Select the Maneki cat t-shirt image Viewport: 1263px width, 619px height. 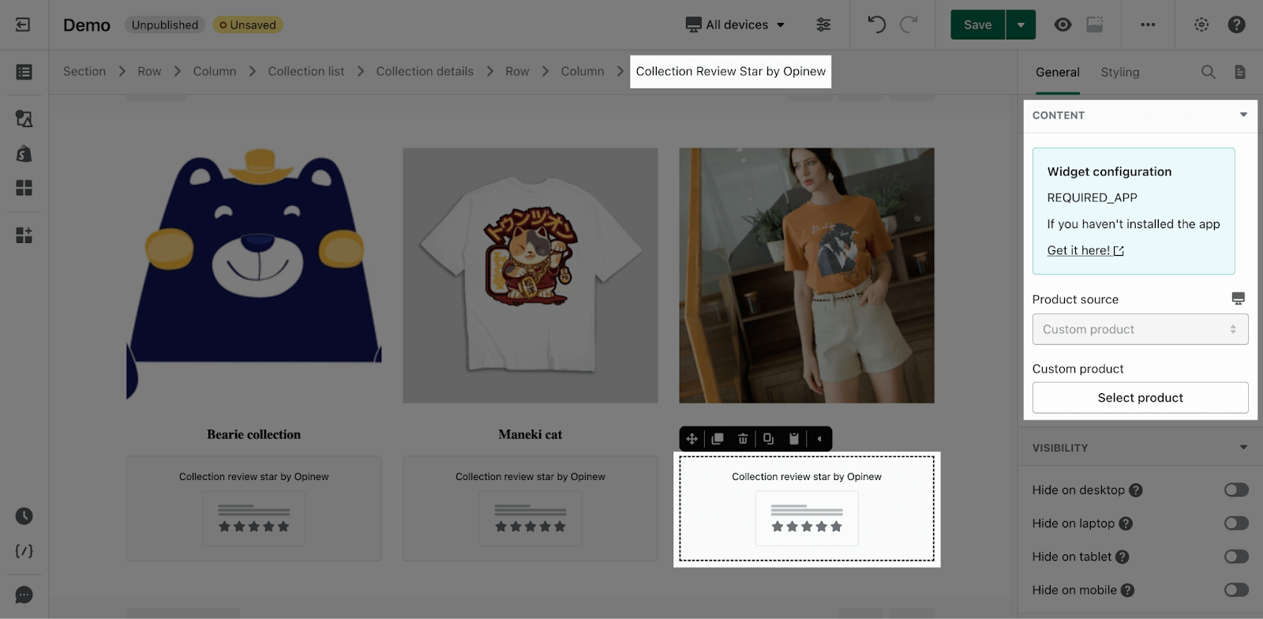(530, 275)
